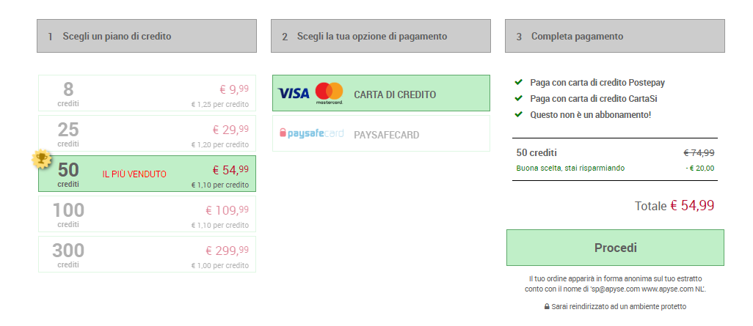Click the Totale € 54,99 amount

[x=691, y=206]
